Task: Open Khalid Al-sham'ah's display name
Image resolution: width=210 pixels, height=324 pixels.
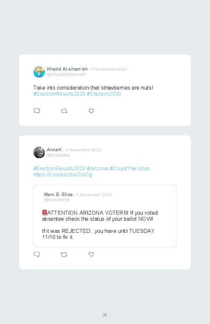Action: [x=67, y=69]
